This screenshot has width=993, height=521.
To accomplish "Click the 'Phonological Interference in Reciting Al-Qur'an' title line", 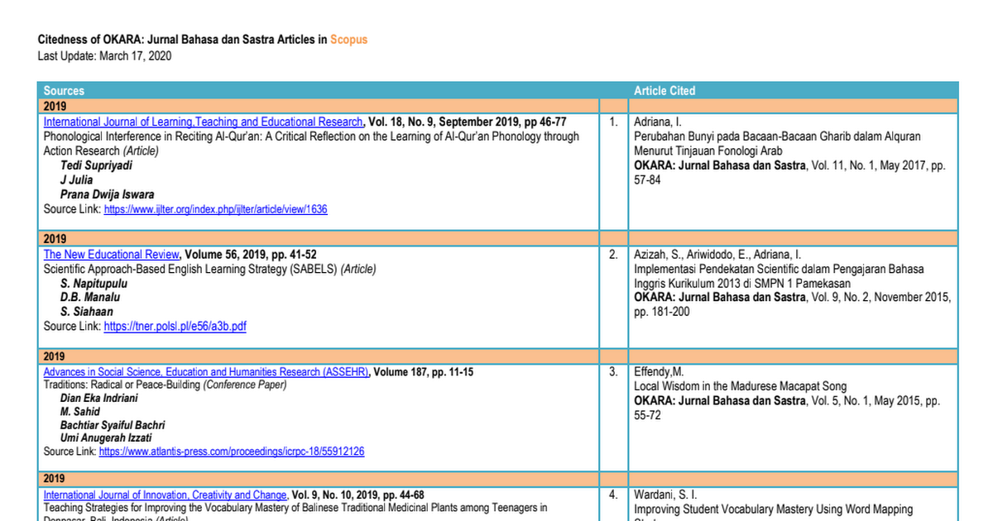I will (x=311, y=136).
